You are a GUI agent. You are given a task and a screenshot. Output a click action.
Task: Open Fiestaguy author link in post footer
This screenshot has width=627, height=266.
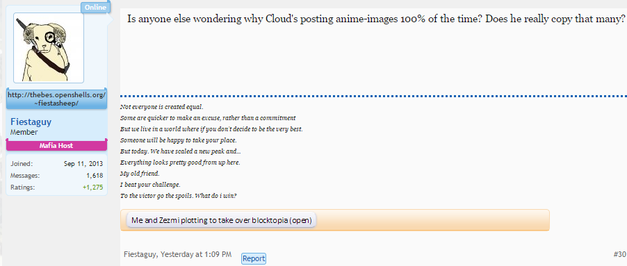[141, 254]
